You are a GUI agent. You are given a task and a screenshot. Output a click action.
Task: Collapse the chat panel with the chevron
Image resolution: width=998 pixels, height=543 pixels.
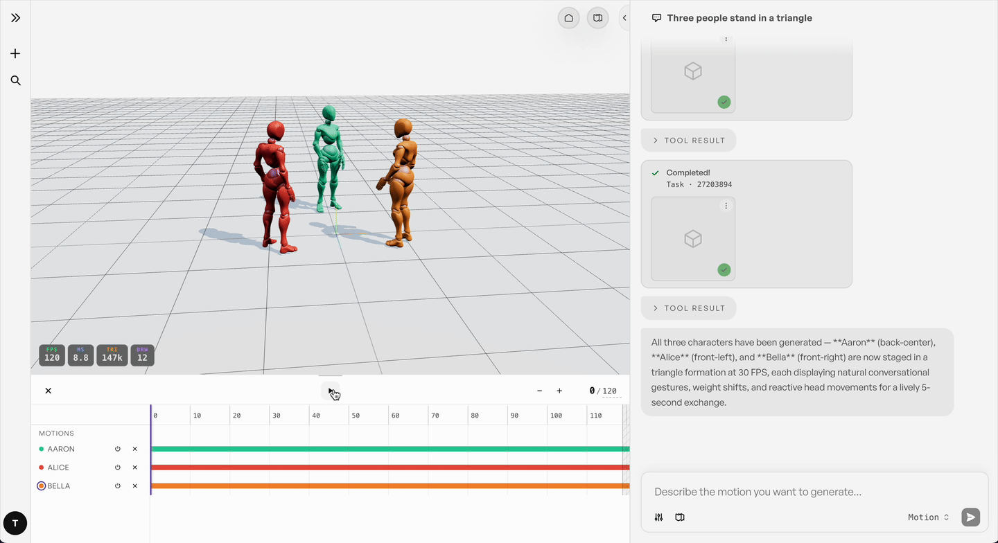[624, 18]
